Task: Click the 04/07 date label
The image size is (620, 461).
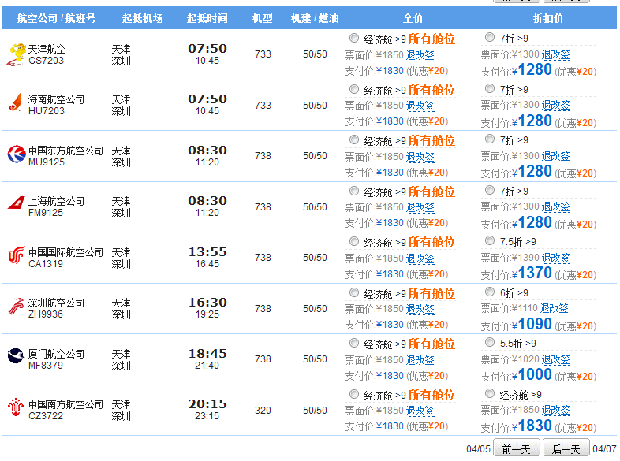Action: click(604, 449)
